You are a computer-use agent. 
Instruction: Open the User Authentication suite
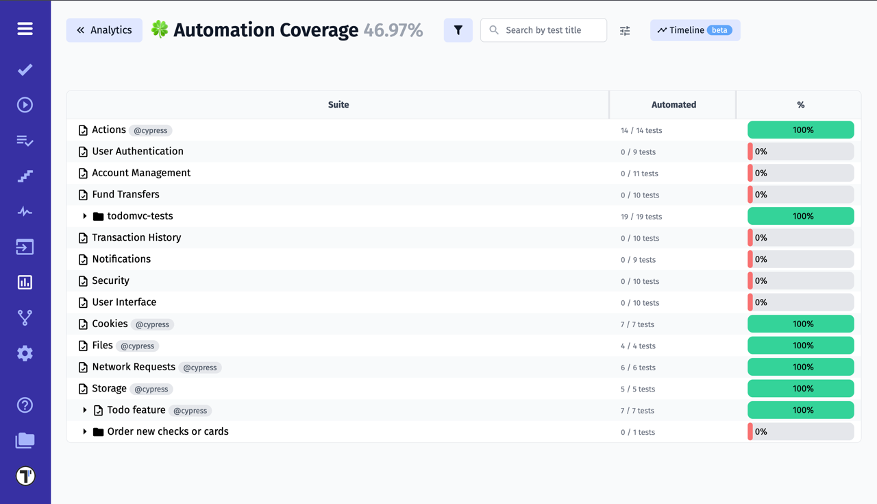click(x=137, y=151)
